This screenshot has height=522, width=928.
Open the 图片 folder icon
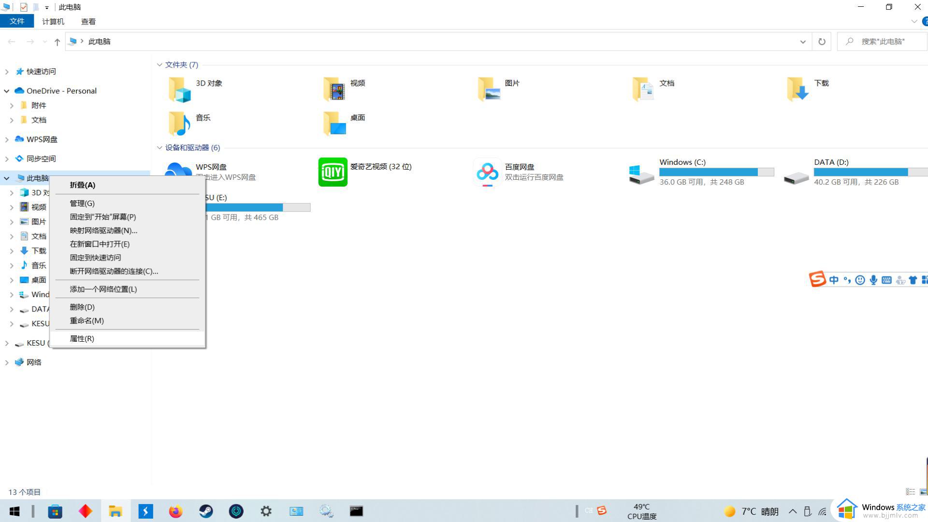(x=489, y=89)
